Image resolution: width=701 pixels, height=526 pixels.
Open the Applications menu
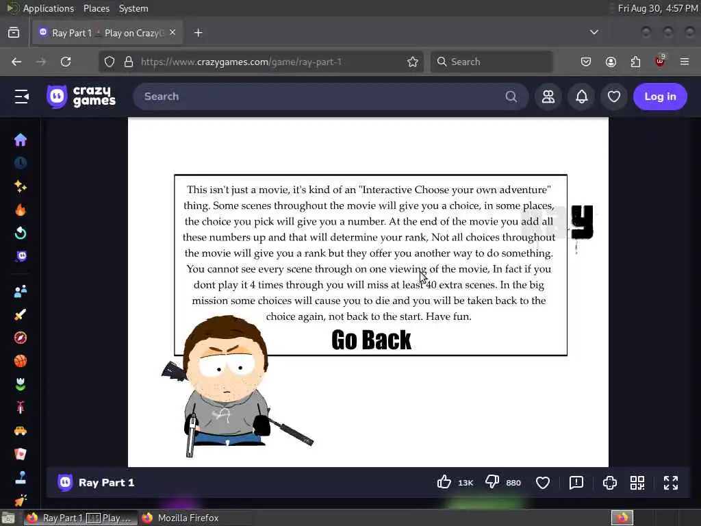point(49,8)
